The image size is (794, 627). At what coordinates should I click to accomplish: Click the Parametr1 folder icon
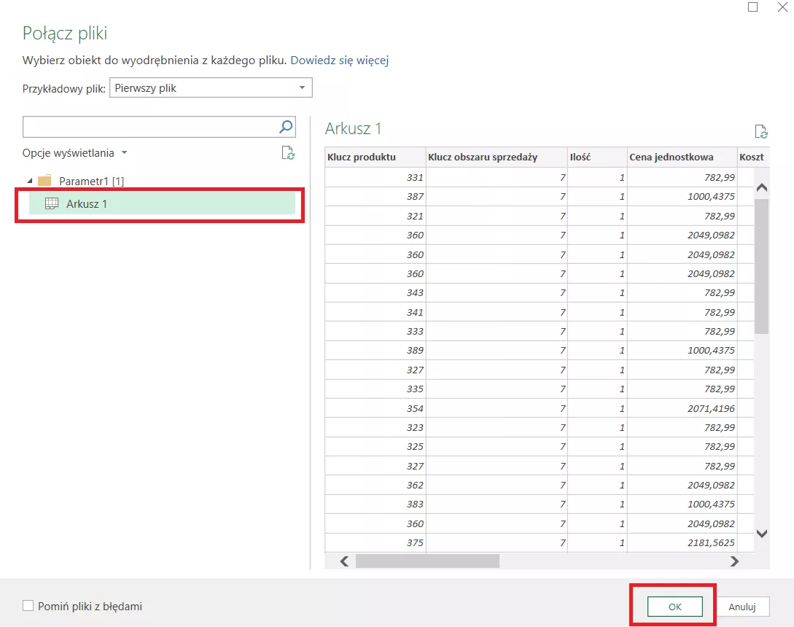[44, 181]
